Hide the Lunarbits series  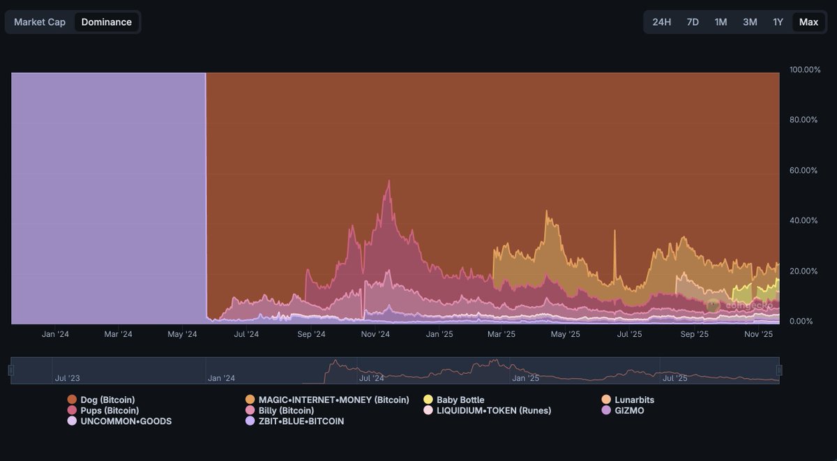[628, 400]
